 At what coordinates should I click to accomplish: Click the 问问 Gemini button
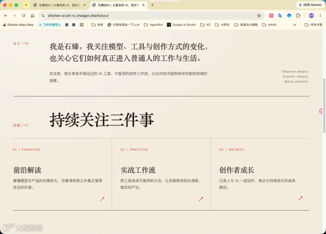(310, 5)
